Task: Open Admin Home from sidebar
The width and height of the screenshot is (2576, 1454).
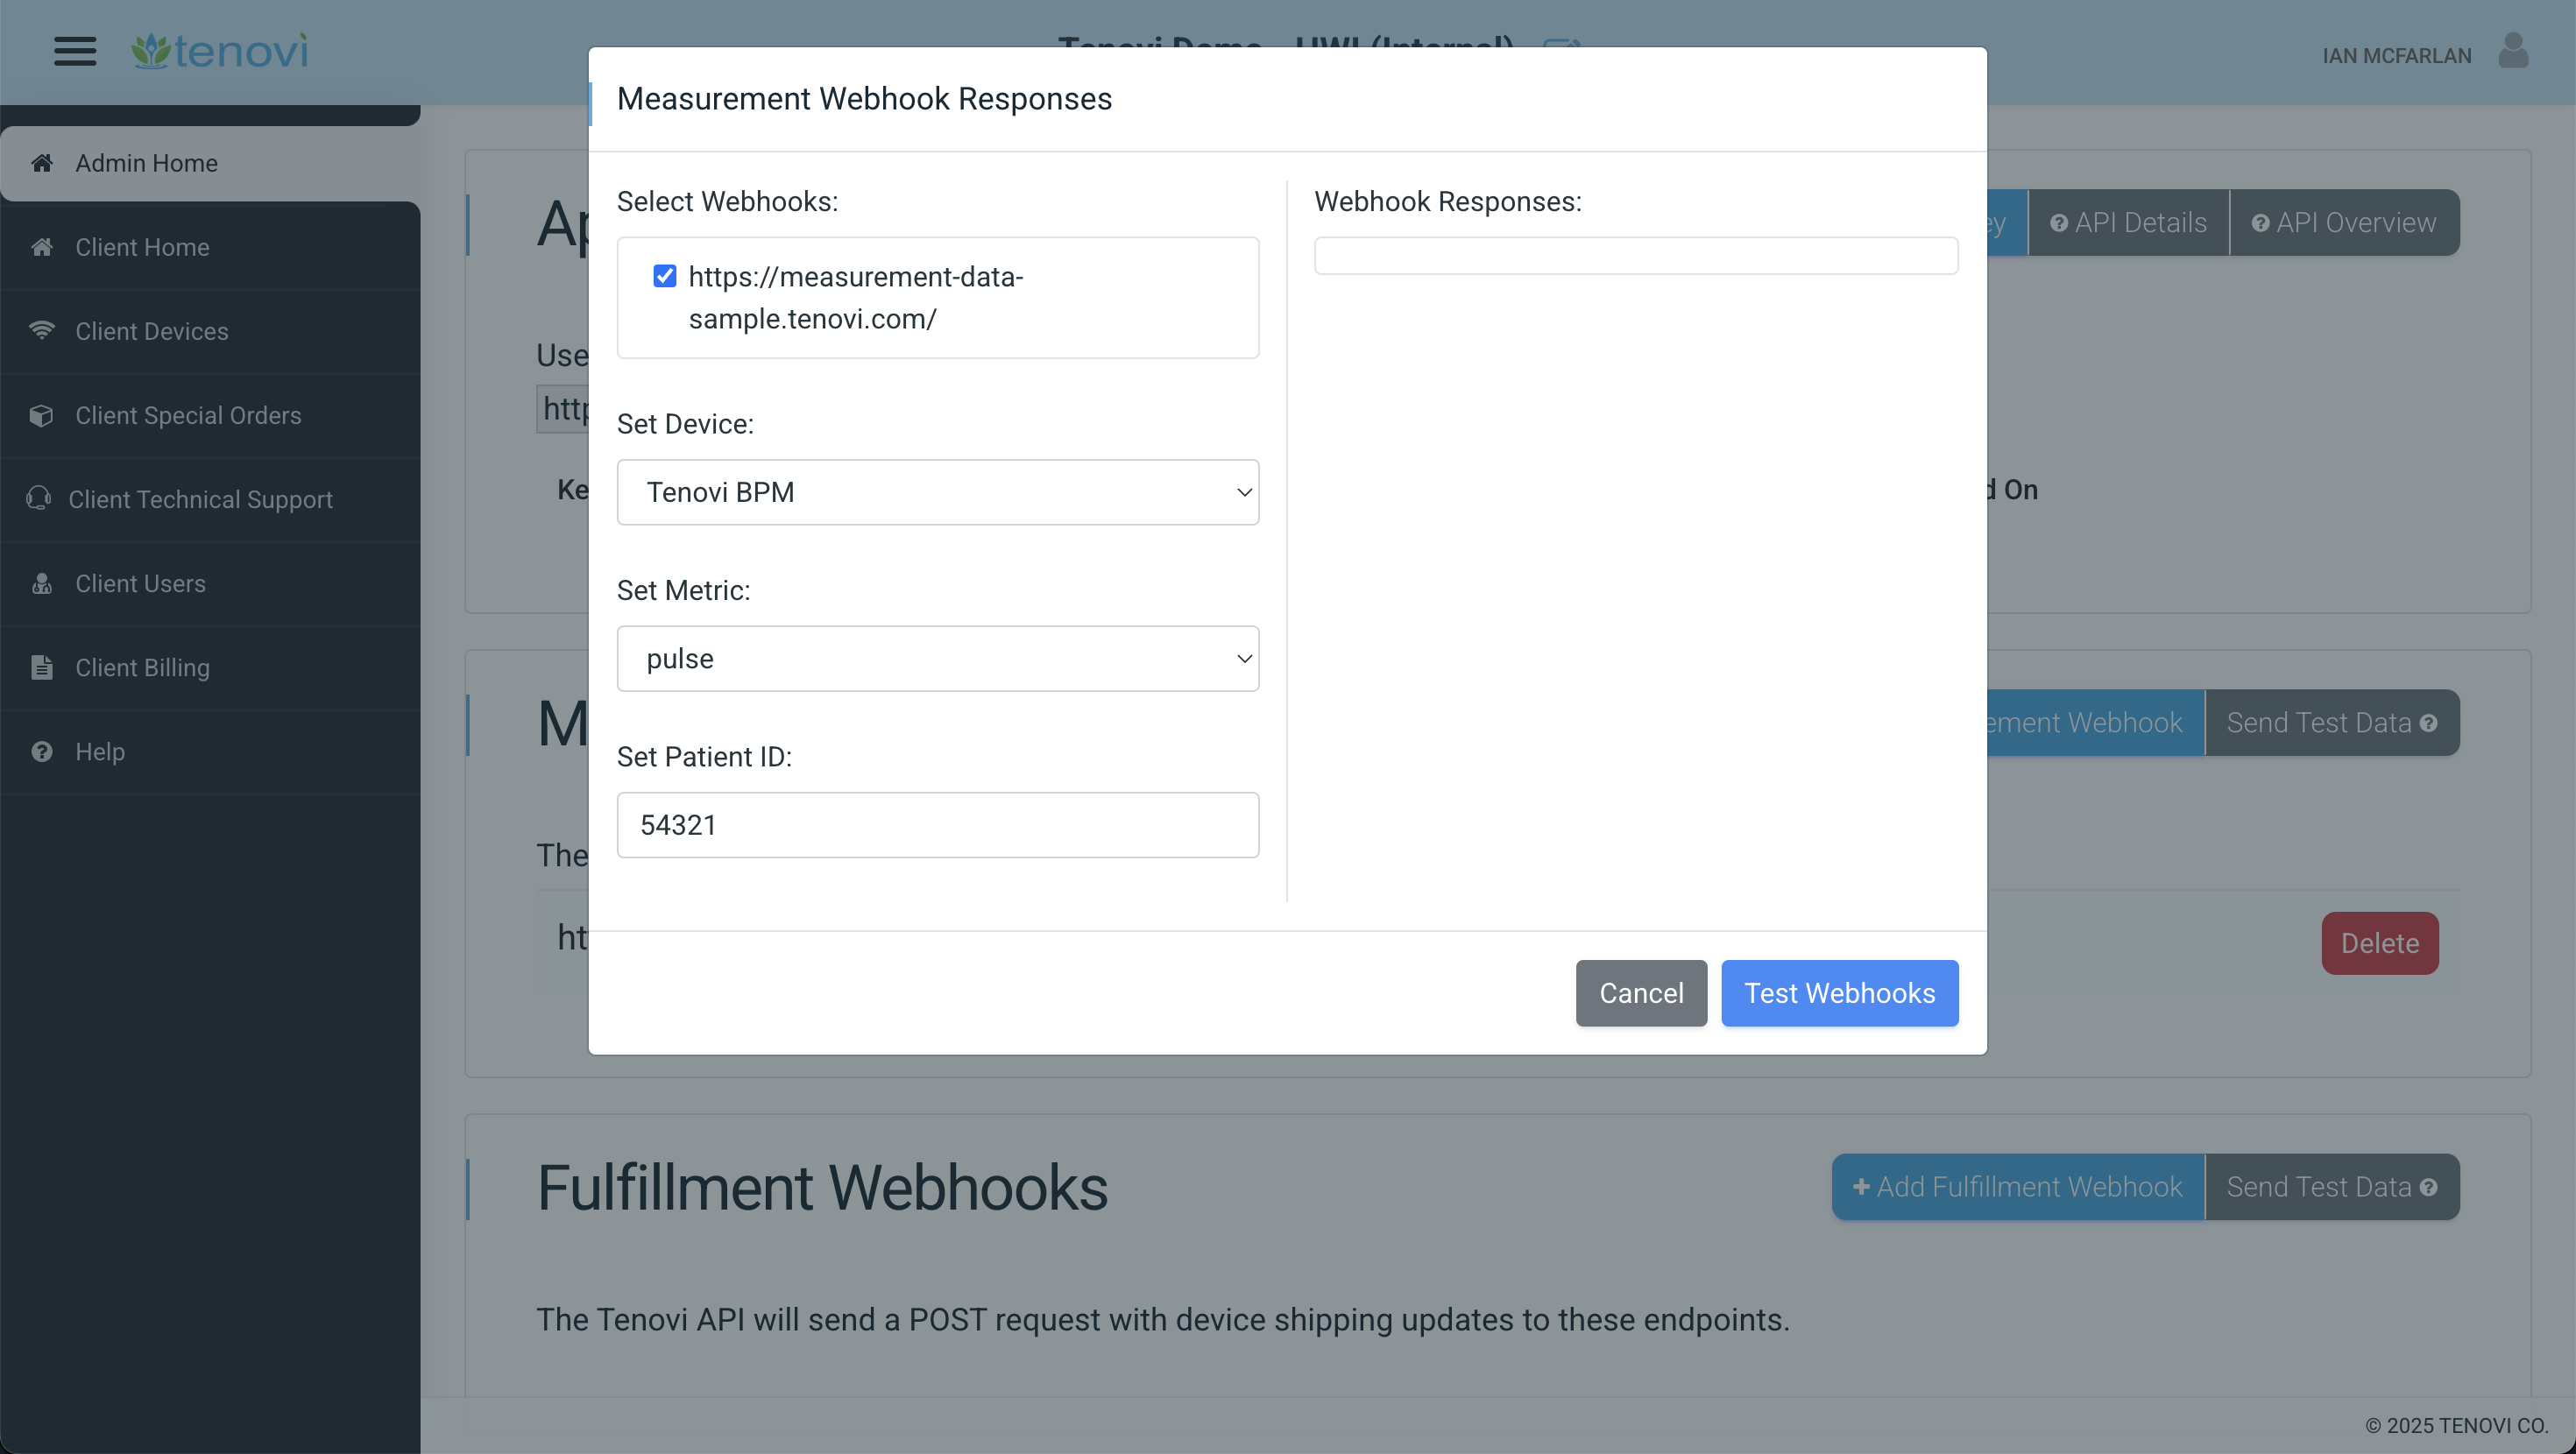Action: [210, 163]
